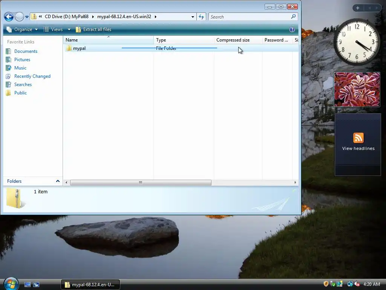Click the mypal folder icon
Viewport: 386px width, 290px height.
coord(69,48)
